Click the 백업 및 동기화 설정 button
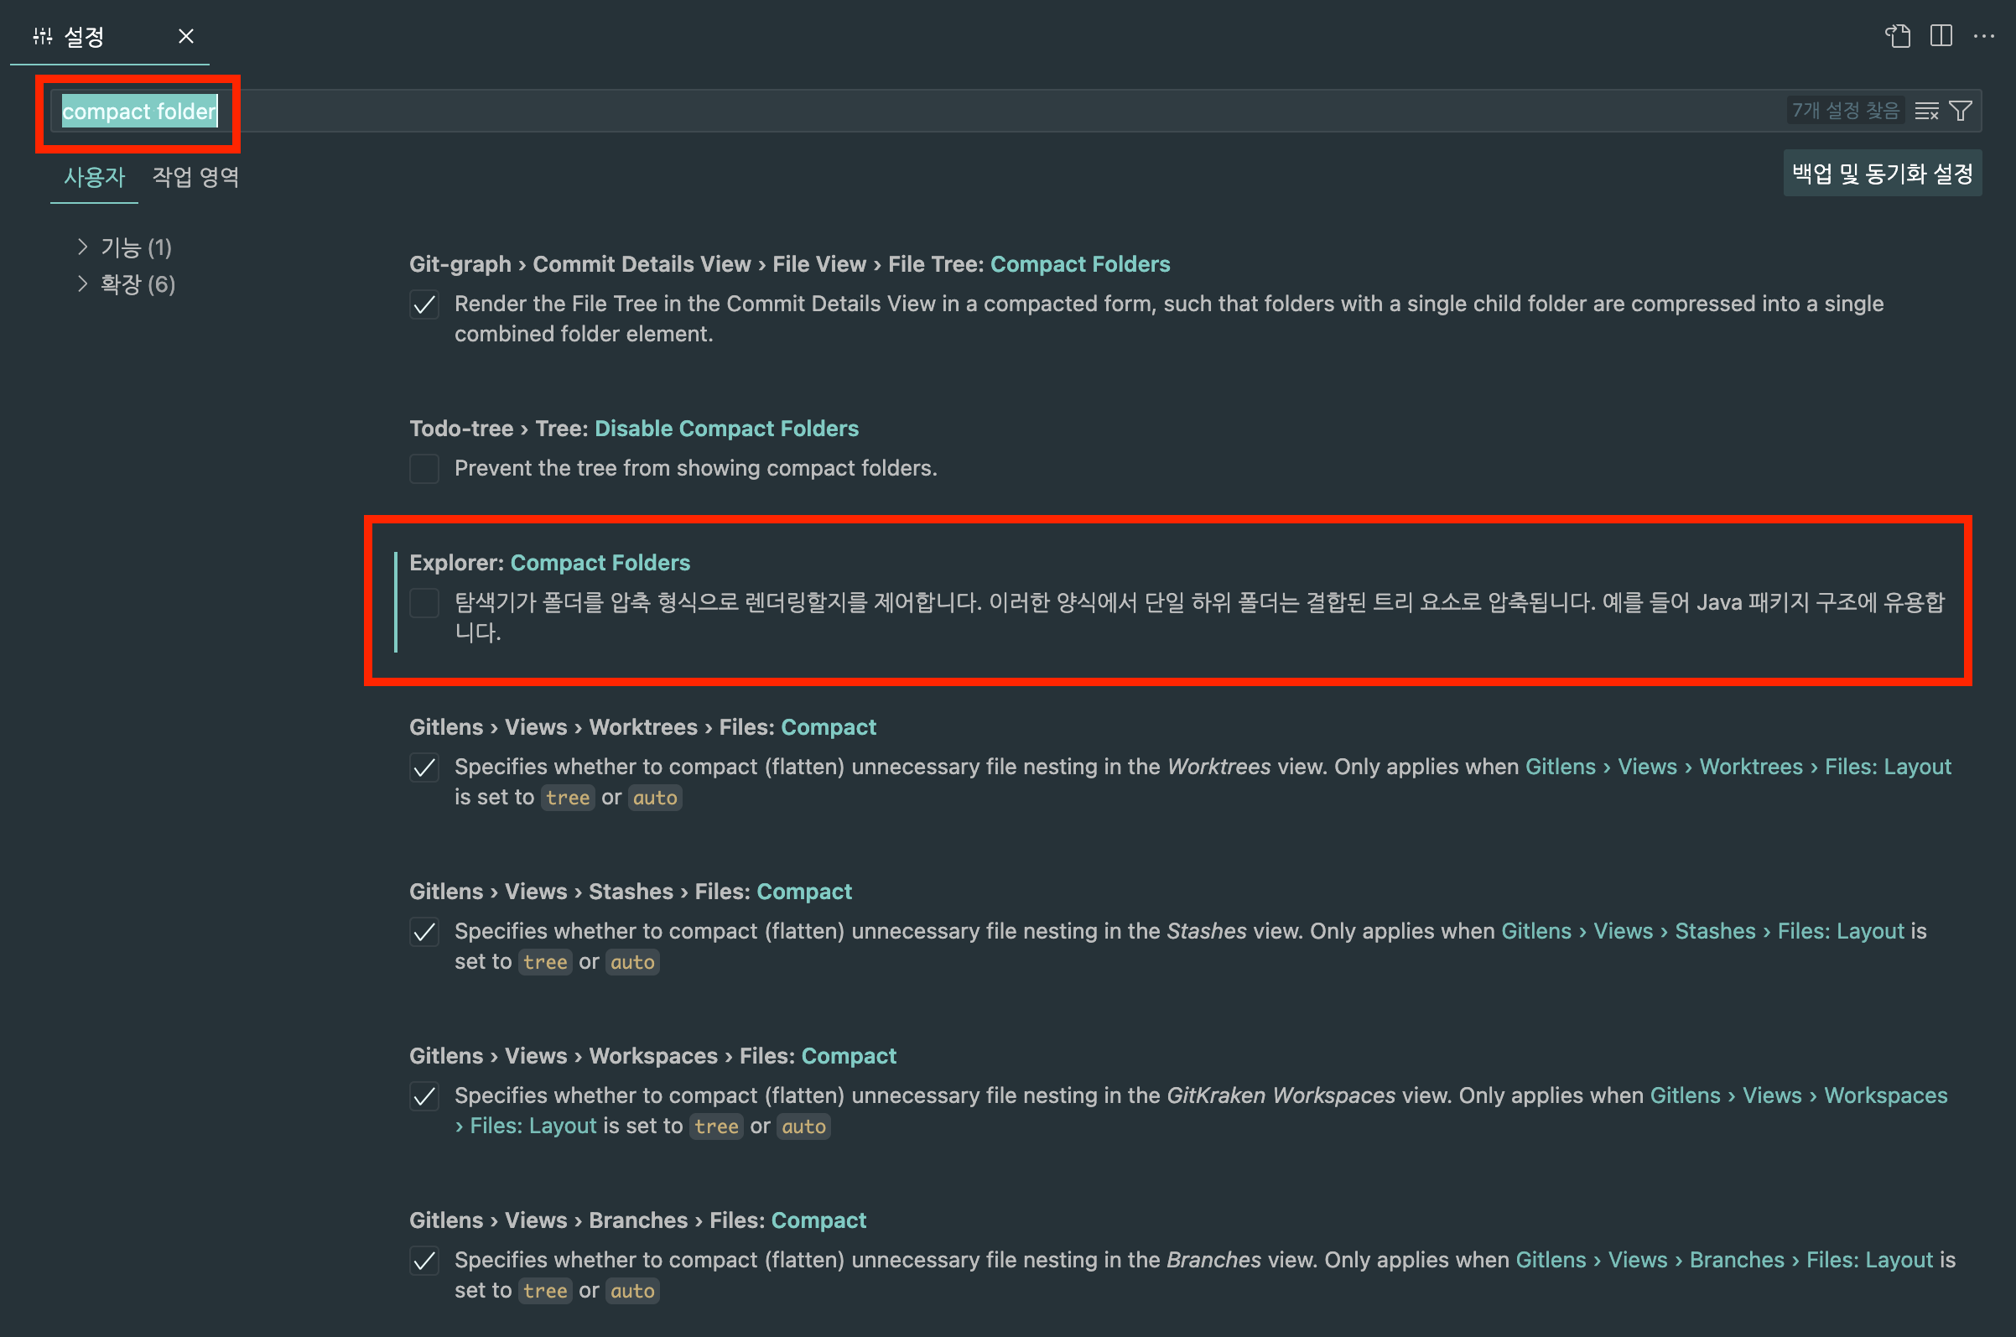 (x=1882, y=173)
